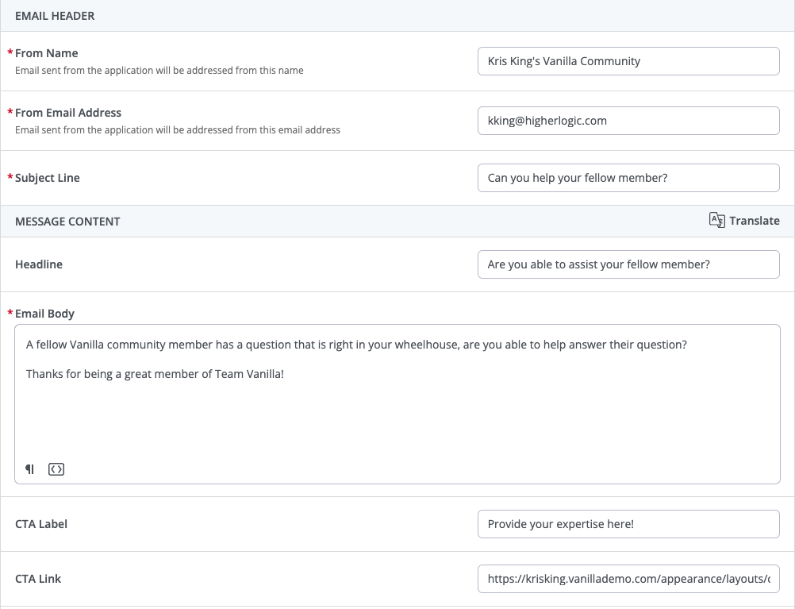
Task: Click the From Email Address field
Action: (x=628, y=121)
